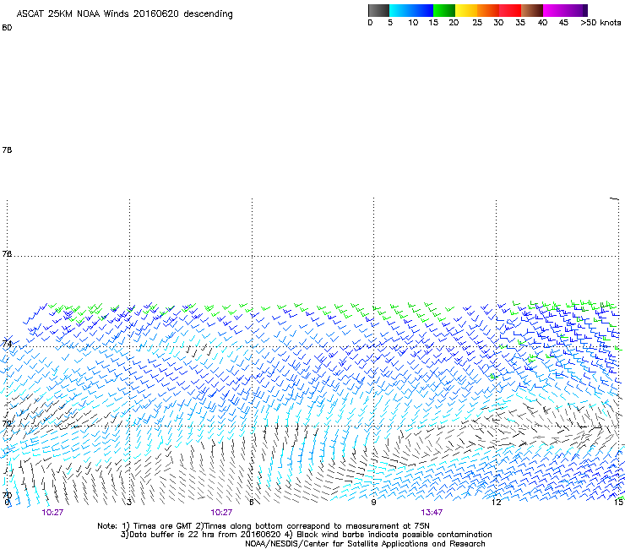The image size is (625, 549).
Task: Click the '>50 knots' legend label
Action: coord(601,23)
